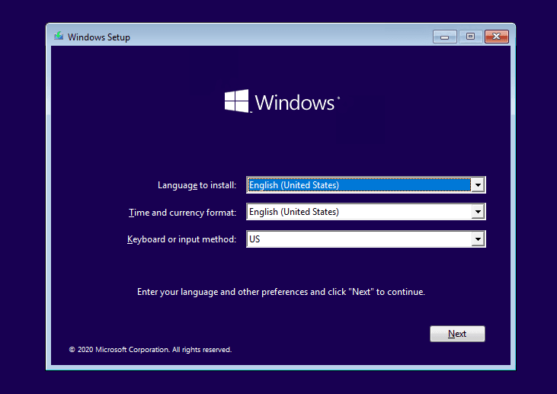Expand Keyboard or input method dropdown arrow
This screenshot has width=557, height=394.
(478, 239)
